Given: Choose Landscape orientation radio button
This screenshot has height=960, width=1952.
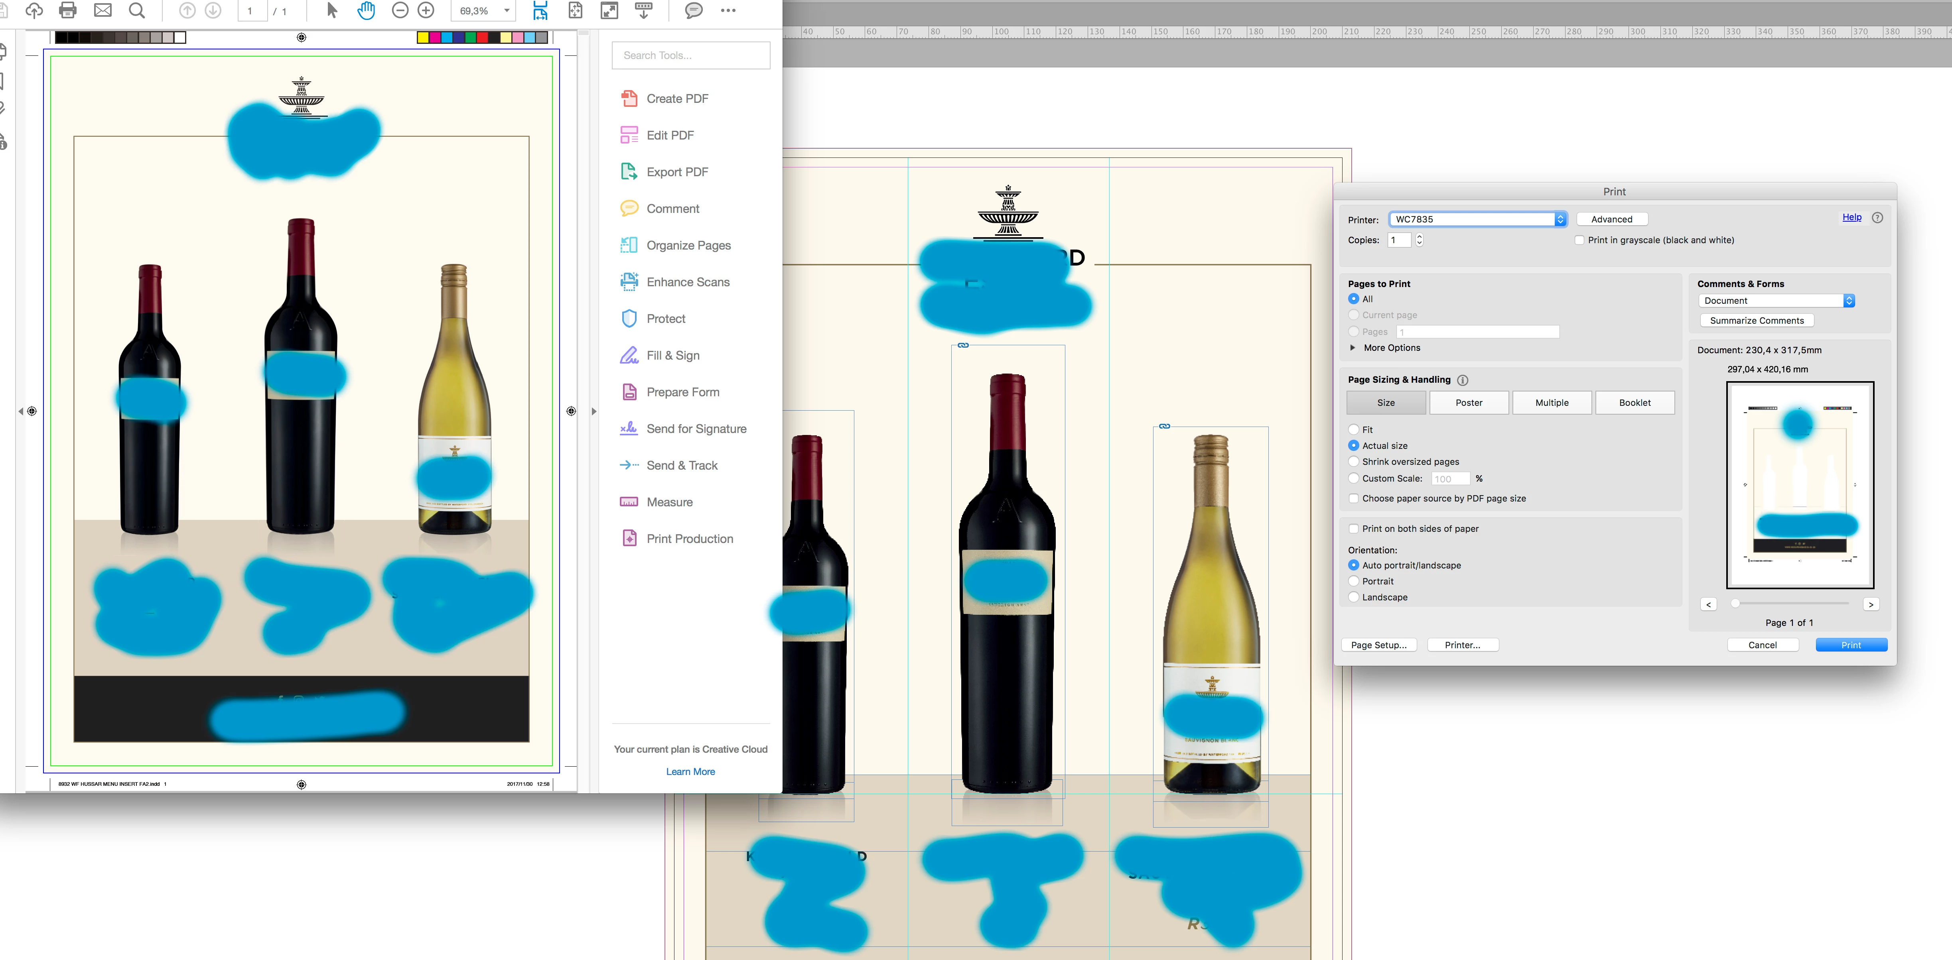Looking at the screenshot, I should pos(1353,597).
